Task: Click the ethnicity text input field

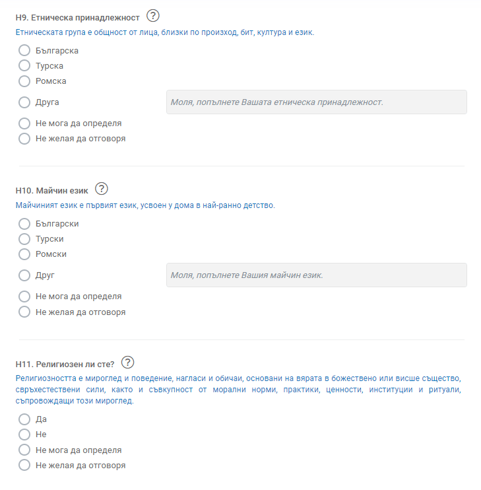Action: click(317, 102)
